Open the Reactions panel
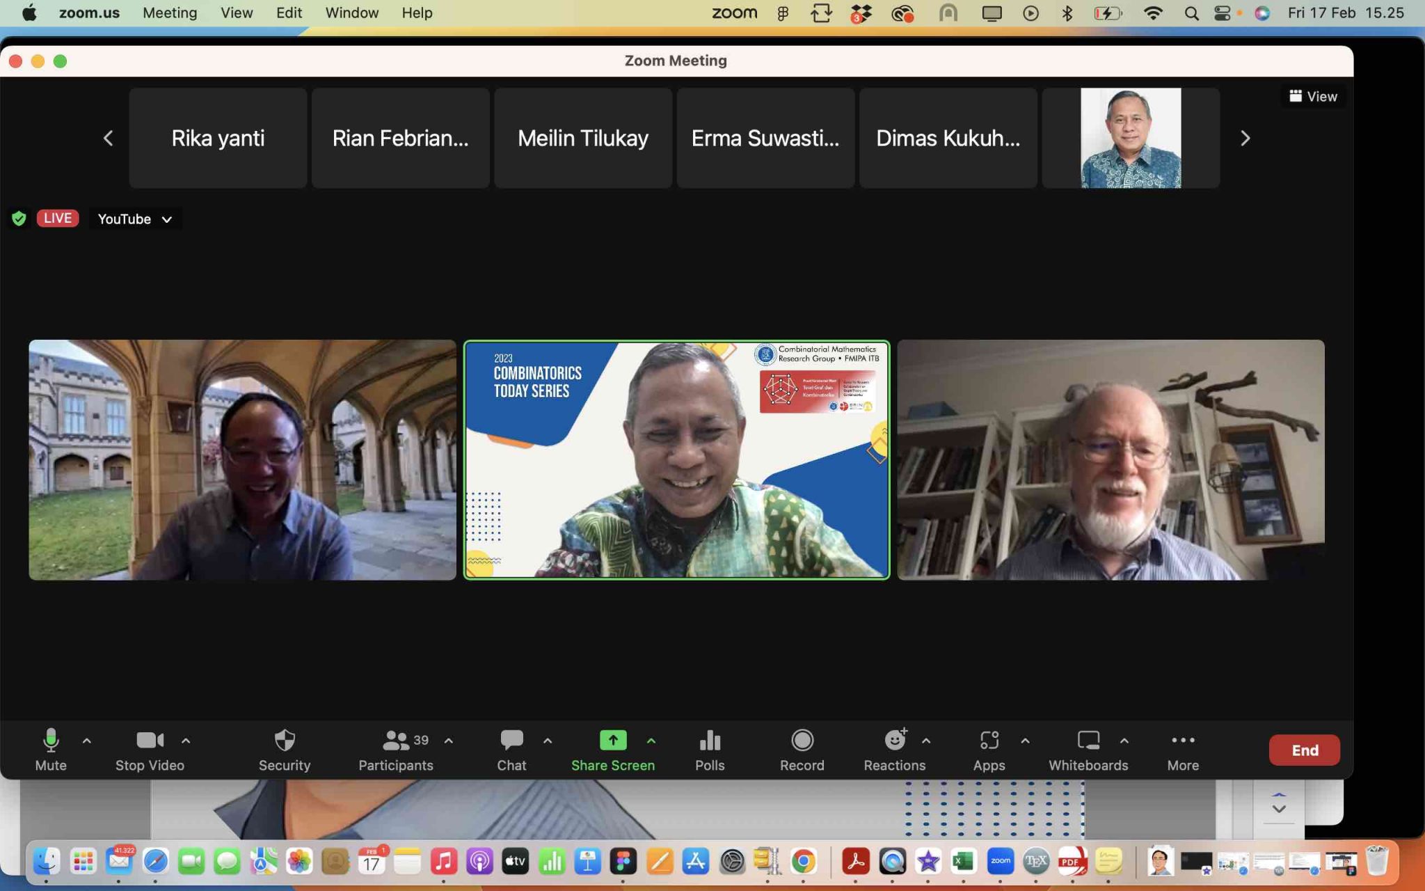 pos(895,750)
